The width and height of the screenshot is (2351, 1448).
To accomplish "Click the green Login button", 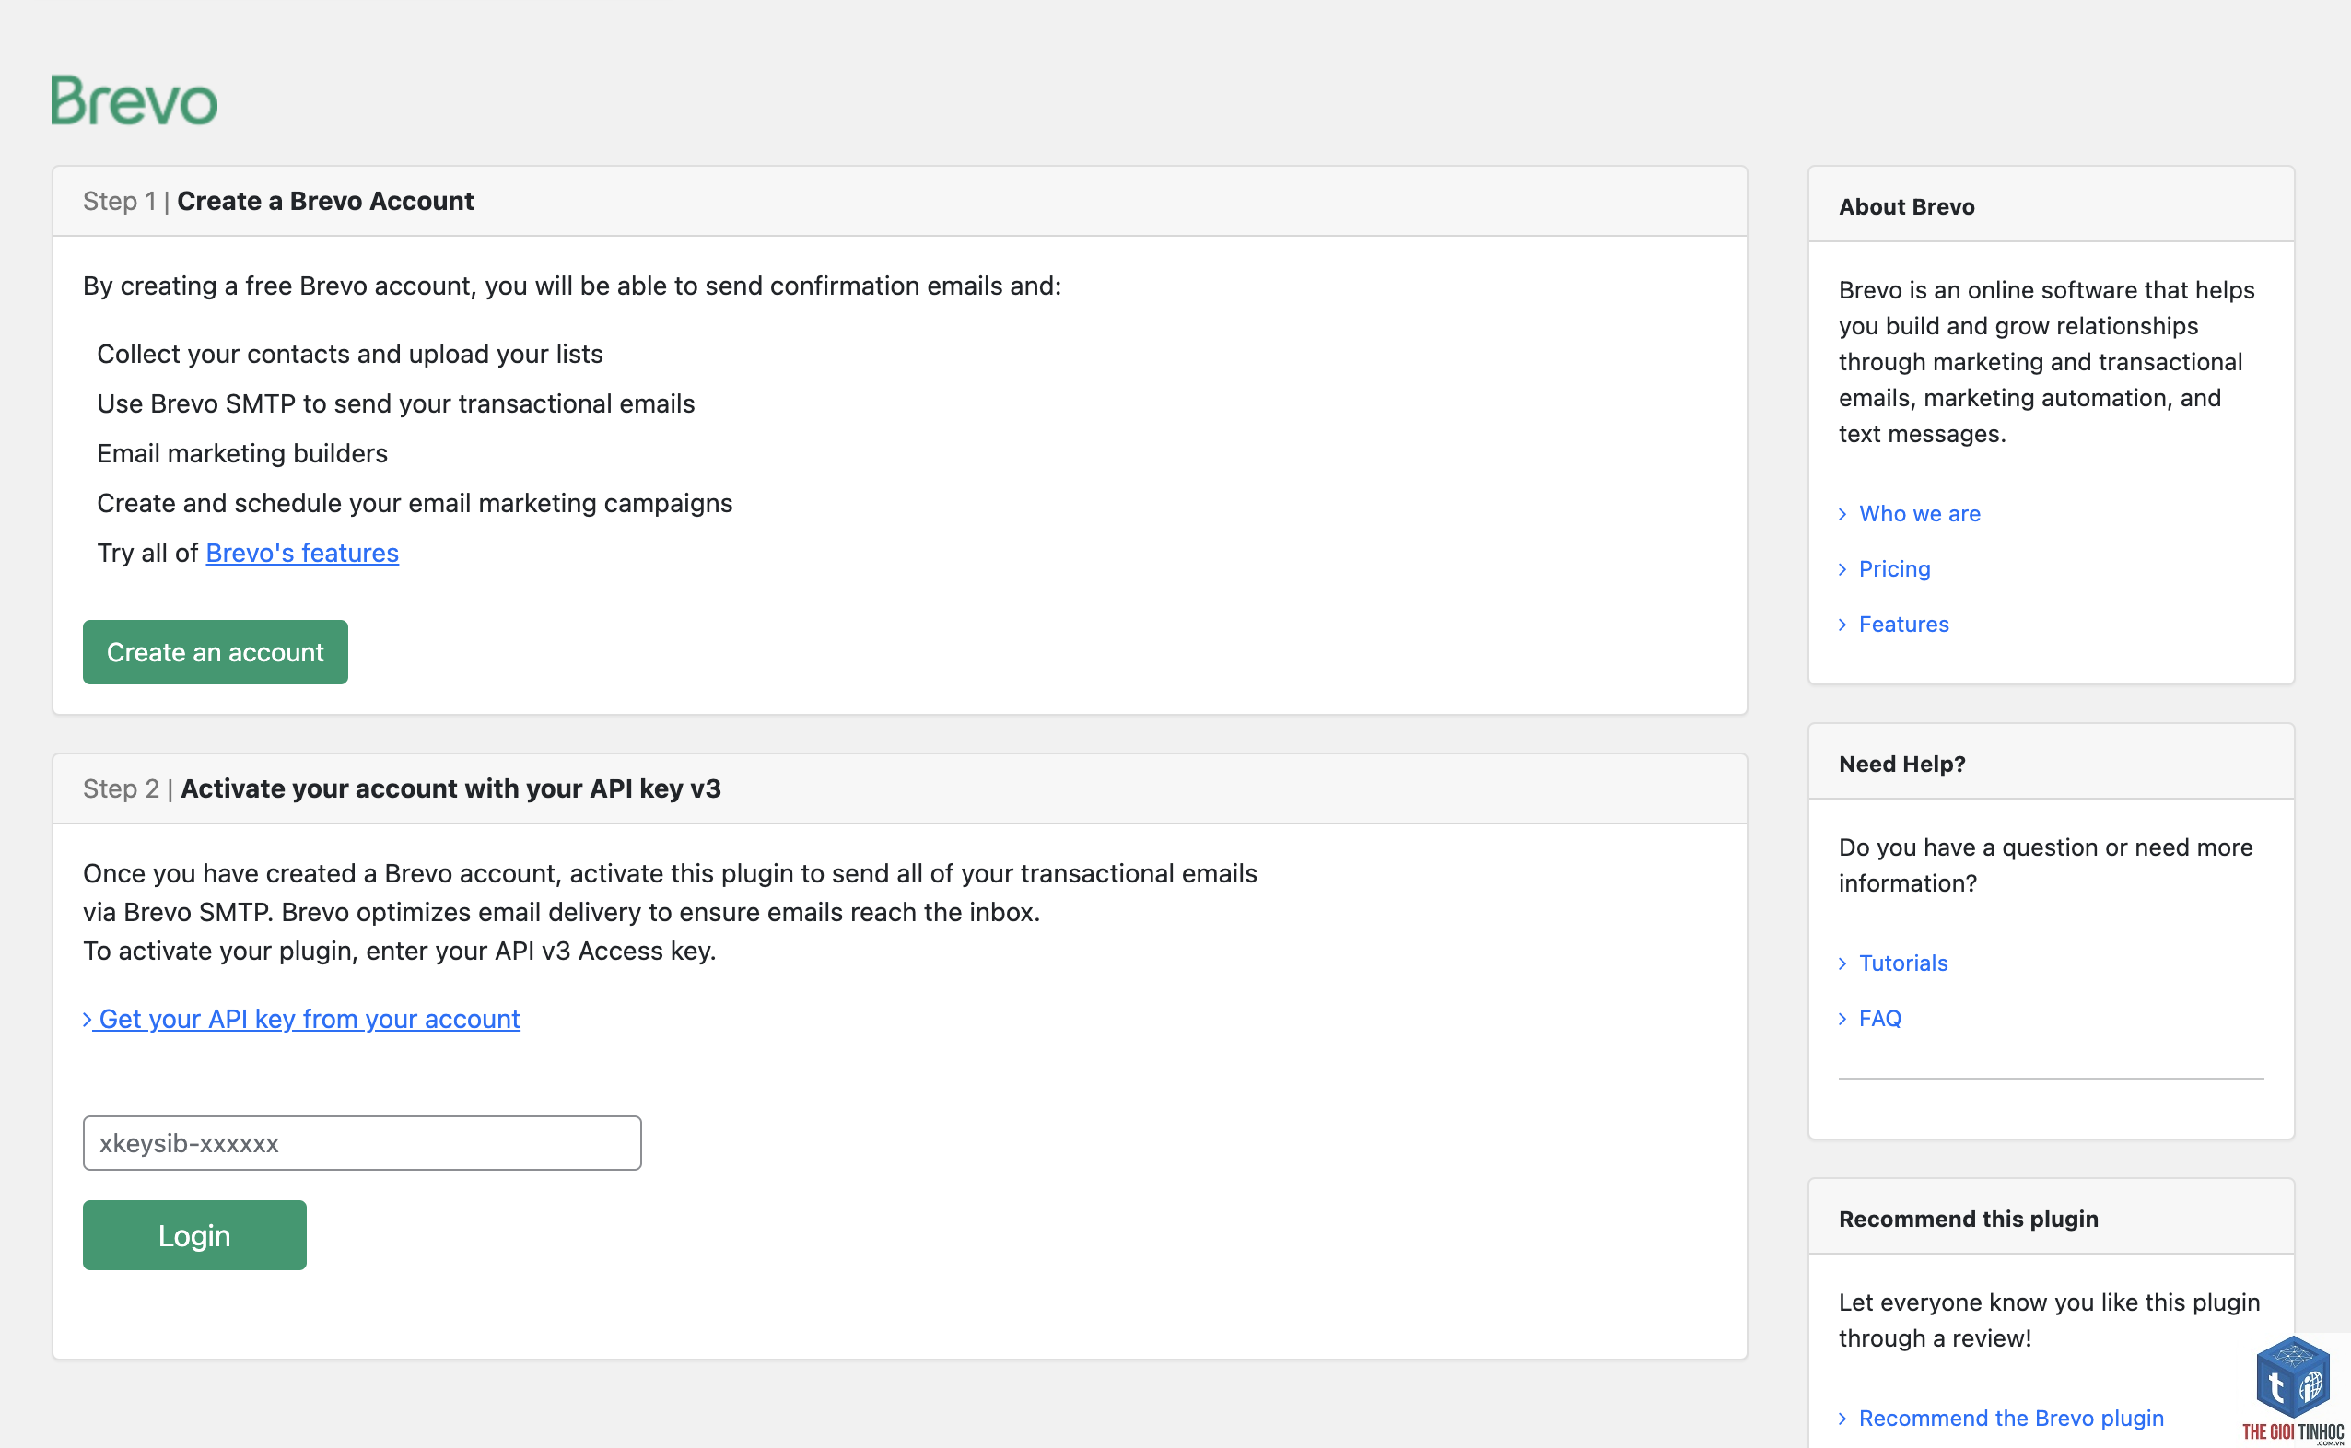I will (194, 1235).
